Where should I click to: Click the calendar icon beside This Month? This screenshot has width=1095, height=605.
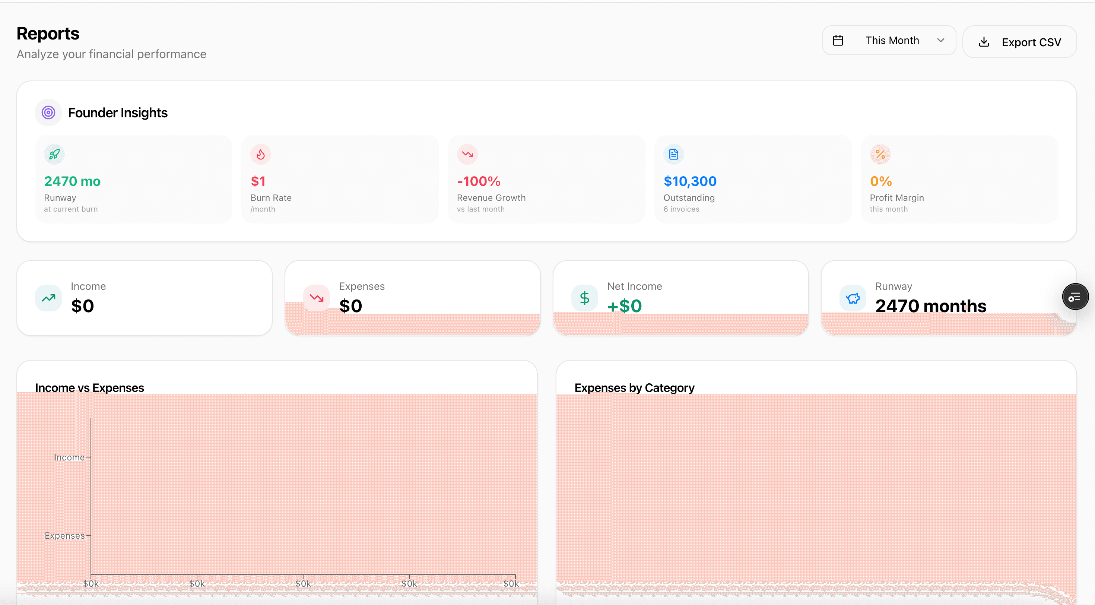tap(838, 40)
